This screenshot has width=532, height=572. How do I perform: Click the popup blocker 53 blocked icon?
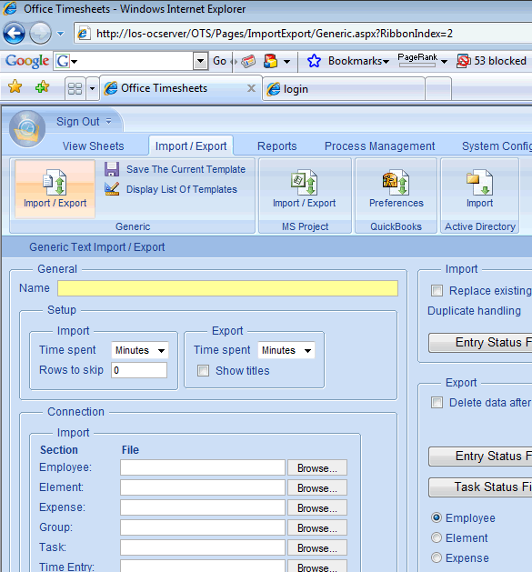(464, 61)
